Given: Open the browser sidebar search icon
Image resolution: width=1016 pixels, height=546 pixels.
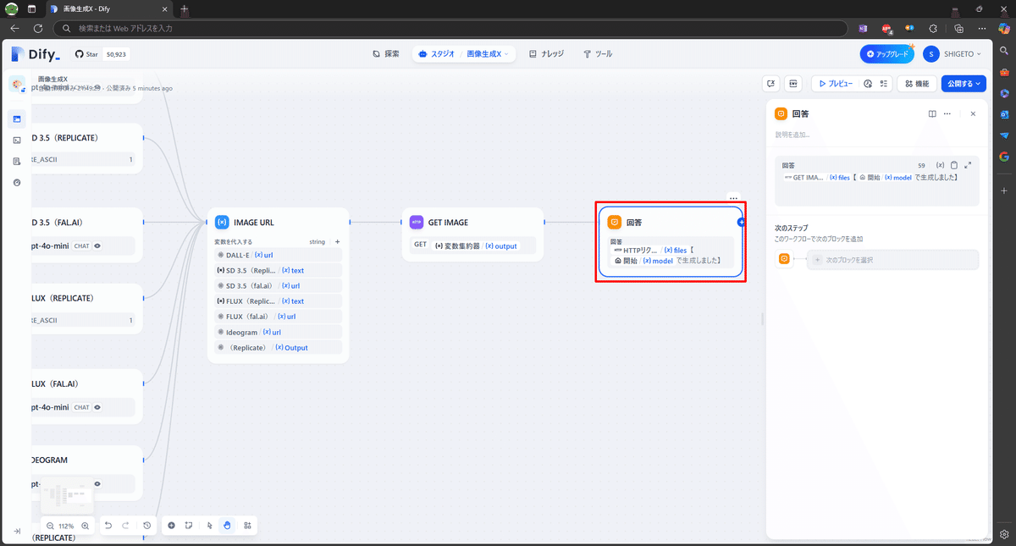Looking at the screenshot, I should tap(1004, 49).
